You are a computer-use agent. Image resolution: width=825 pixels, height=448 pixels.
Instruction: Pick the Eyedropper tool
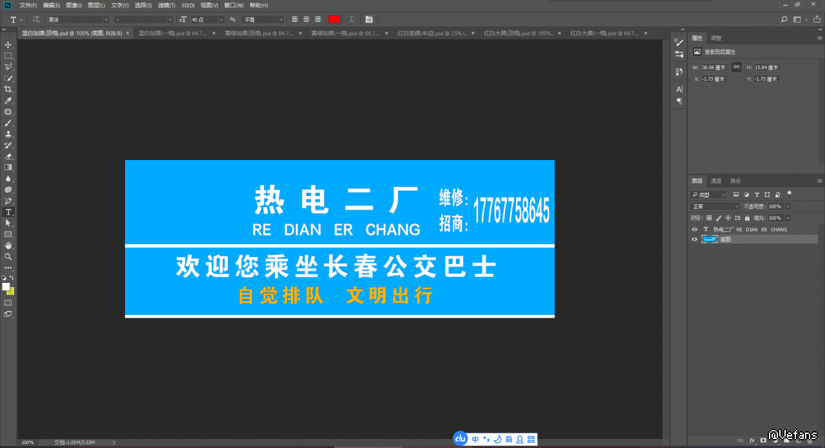click(x=8, y=101)
